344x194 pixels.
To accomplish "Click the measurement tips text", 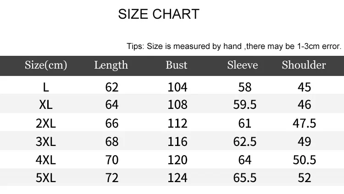I will 234,46.
